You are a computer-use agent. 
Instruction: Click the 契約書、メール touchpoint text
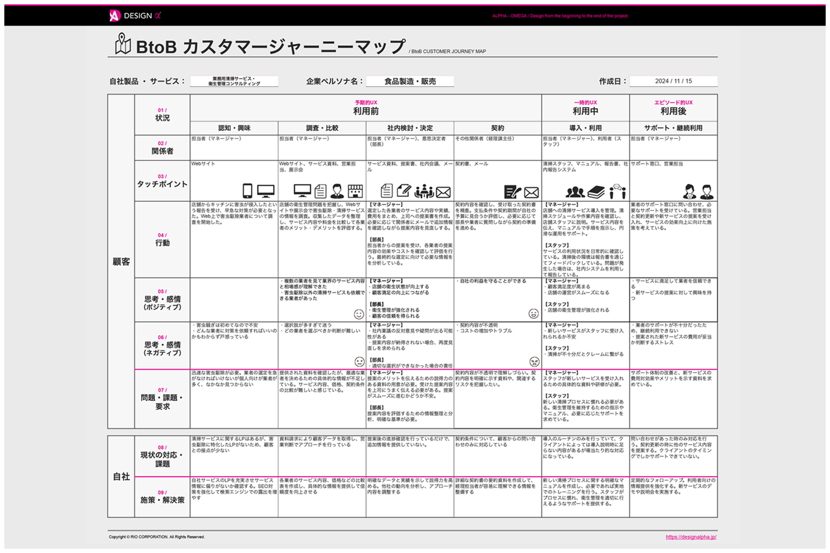tap(472, 164)
